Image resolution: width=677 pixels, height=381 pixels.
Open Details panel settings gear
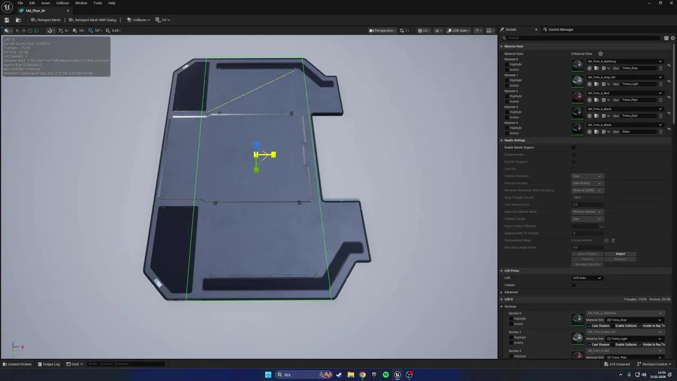point(673,38)
